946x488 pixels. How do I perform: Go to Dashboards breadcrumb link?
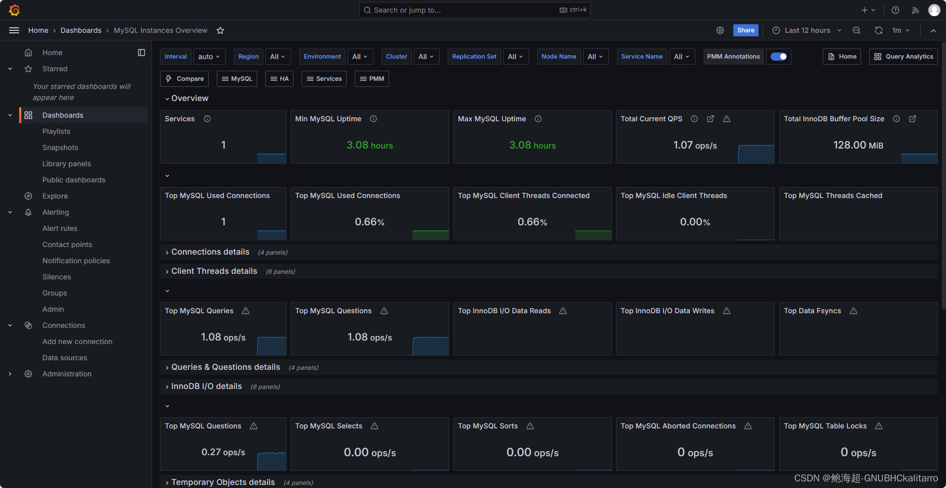pyautogui.click(x=81, y=30)
